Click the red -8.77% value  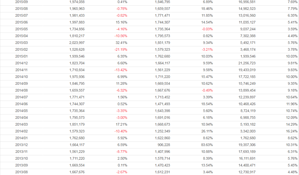pos(121,151)
